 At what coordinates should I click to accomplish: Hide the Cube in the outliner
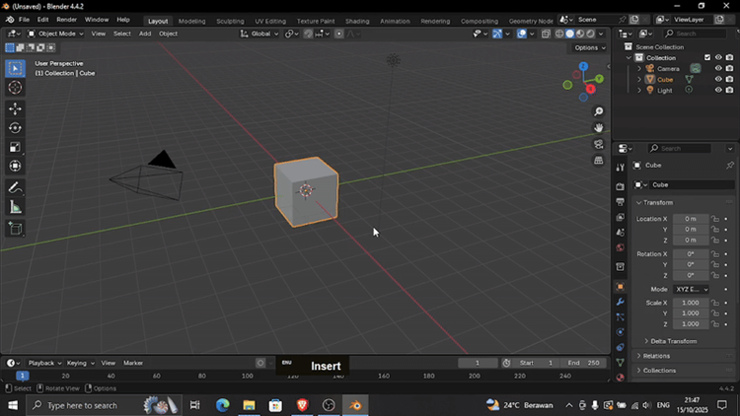coord(717,79)
